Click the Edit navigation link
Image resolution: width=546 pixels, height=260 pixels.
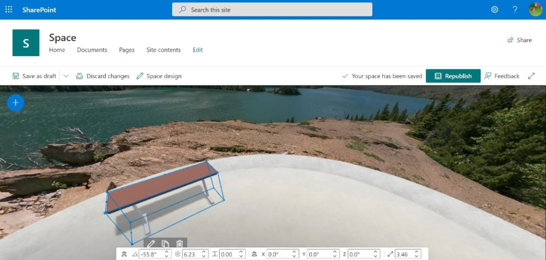(198, 50)
